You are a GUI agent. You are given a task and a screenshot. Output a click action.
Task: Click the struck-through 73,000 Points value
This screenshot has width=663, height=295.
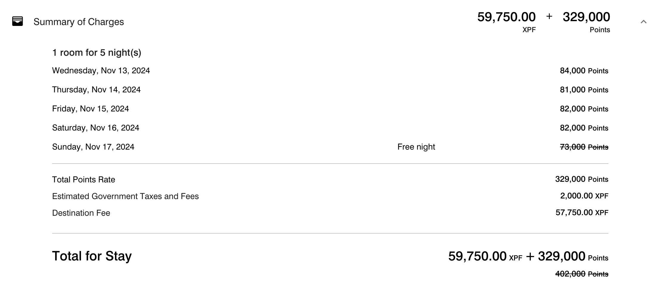click(584, 147)
